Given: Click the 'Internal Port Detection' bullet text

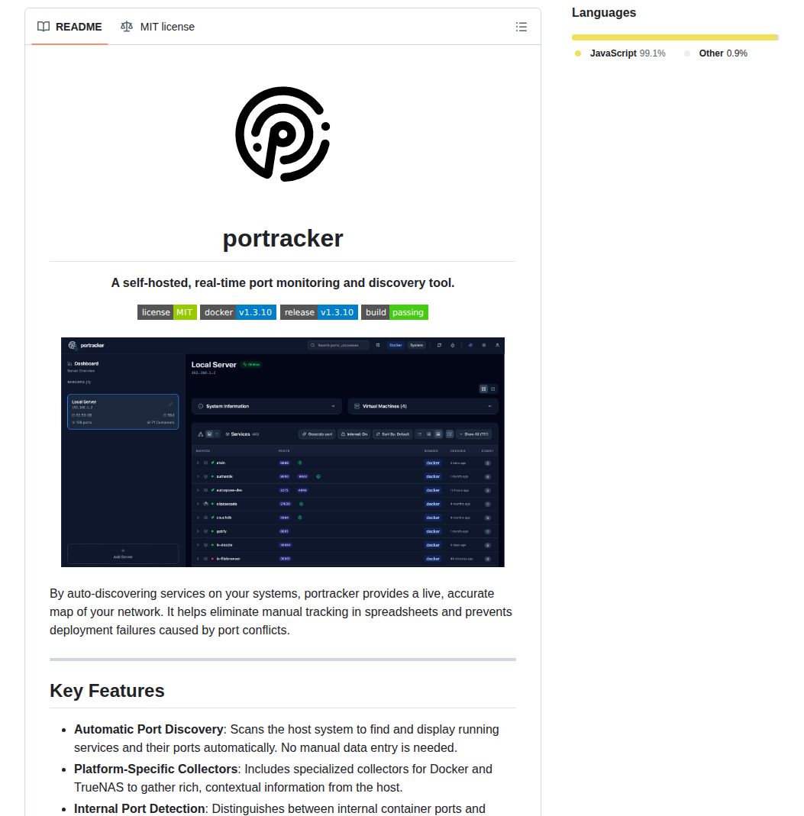Looking at the screenshot, I should (140, 808).
